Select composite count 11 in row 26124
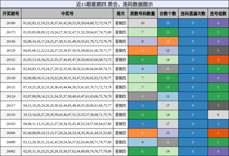 pos(168,96)
